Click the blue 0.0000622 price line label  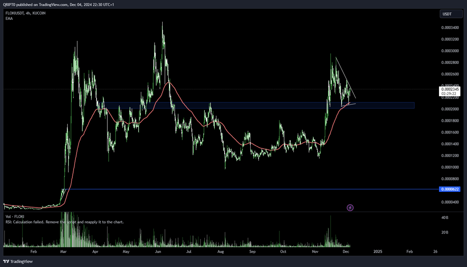point(450,189)
